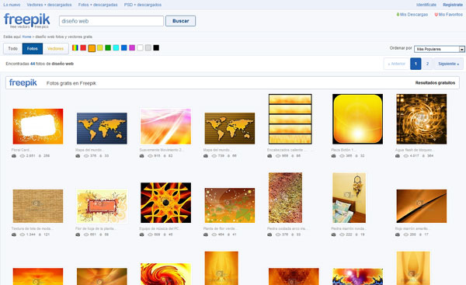
Task: Click the green Mis Descargas download icon
Action: (398, 14)
